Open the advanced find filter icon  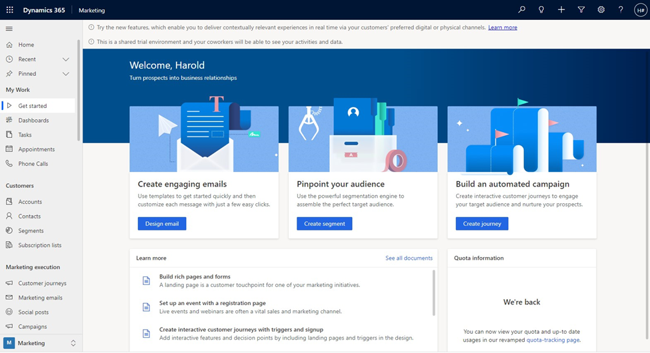pos(581,10)
